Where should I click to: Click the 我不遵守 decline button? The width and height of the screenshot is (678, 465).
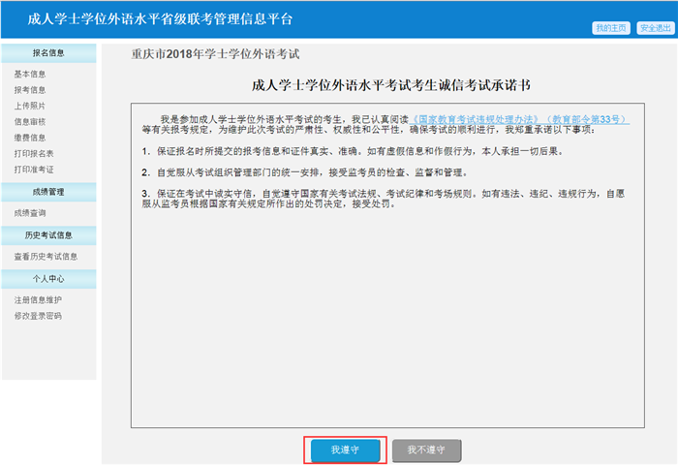click(426, 450)
